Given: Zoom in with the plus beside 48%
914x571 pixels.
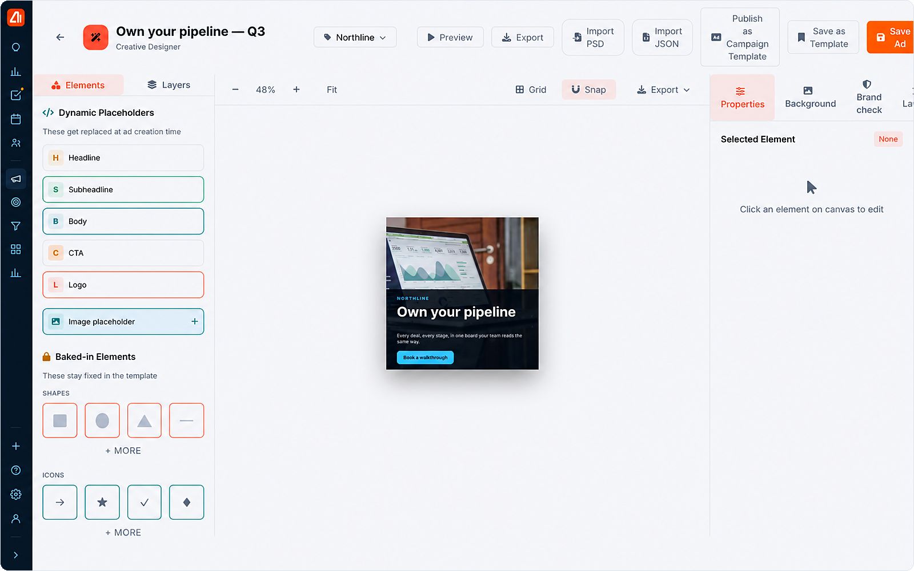Looking at the screenshot, I should tap(296, 90).
